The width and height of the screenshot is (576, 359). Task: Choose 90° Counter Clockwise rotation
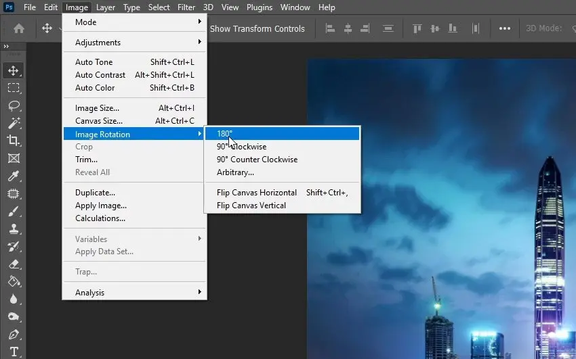click(282, 160)
